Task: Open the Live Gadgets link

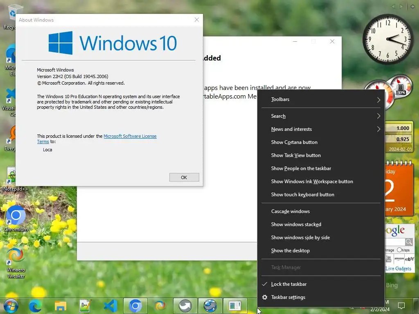Action: coord(398,268)
